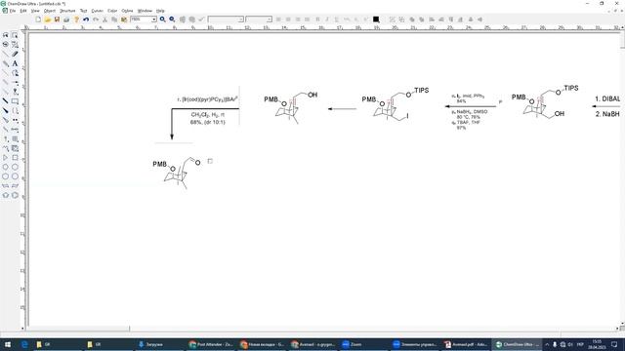Open the Help menu
625x351 pixels.
(x=160, y=11)
